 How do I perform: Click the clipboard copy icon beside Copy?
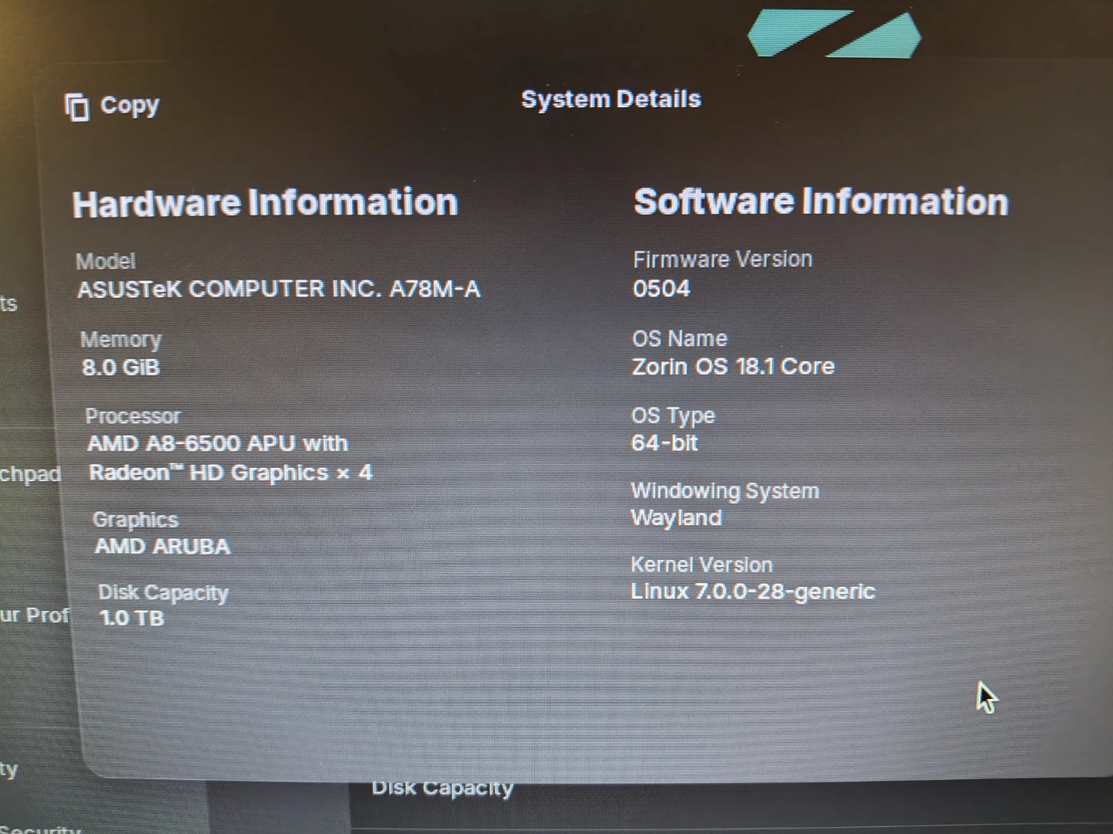point(77,107)
